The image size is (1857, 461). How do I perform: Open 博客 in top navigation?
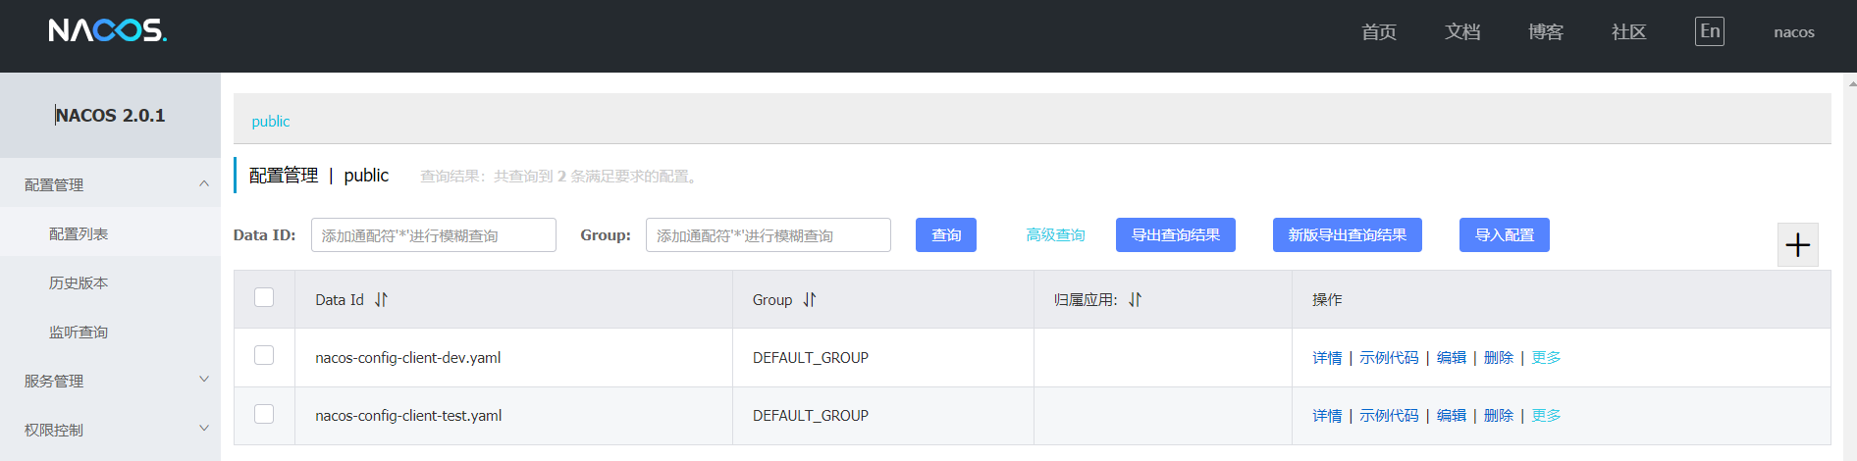[x=1546, y=32]
